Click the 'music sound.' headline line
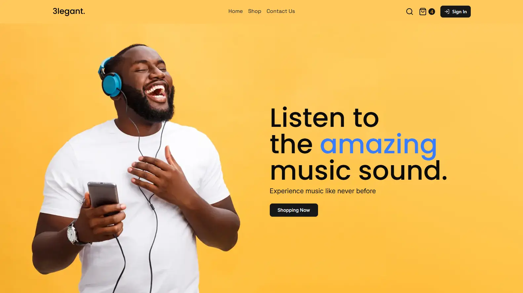523x293 pixels. click(x=359, y=170)
